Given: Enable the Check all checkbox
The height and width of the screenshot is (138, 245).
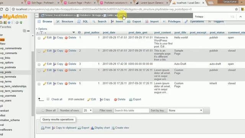Looking at the screenshot, I should tap(48, 99).
